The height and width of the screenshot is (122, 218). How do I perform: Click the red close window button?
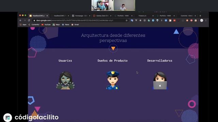[20, 15]
